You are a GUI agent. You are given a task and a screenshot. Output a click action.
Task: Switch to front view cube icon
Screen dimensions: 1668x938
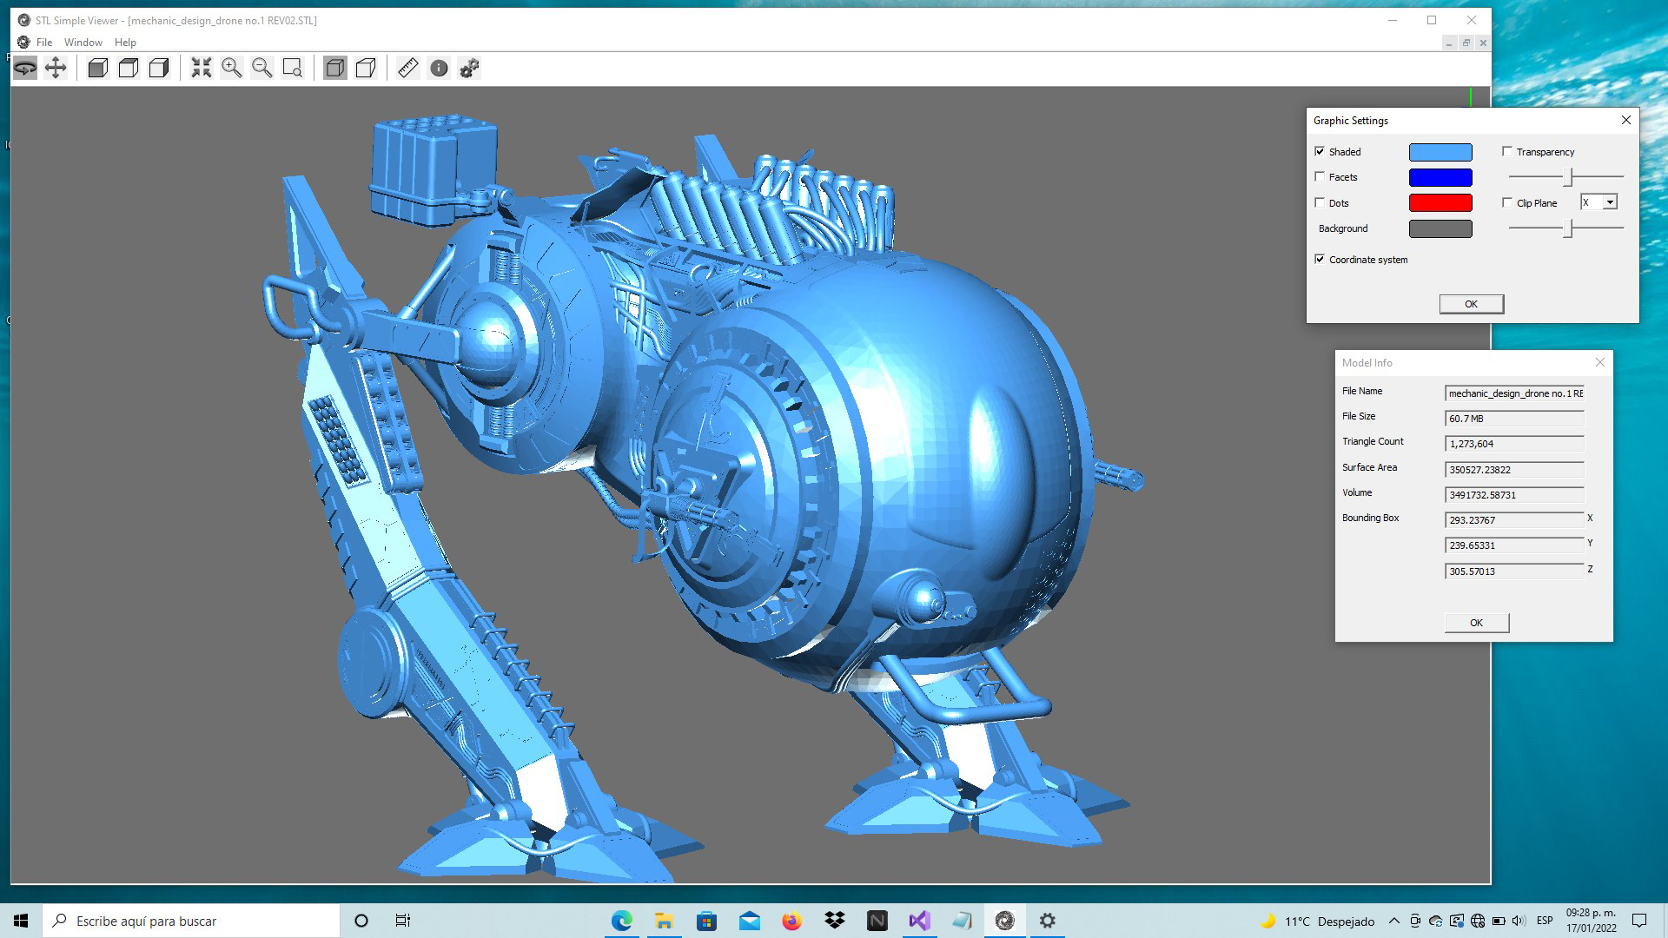(x=98, y=68)
